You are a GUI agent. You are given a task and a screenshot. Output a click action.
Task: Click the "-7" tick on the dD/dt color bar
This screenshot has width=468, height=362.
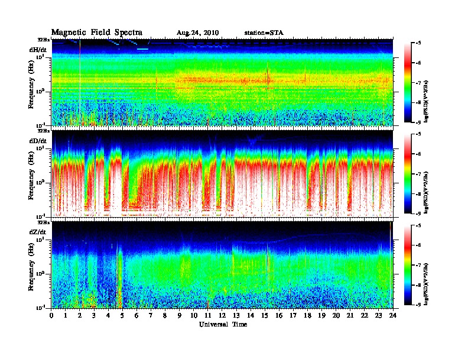(419, 174)
